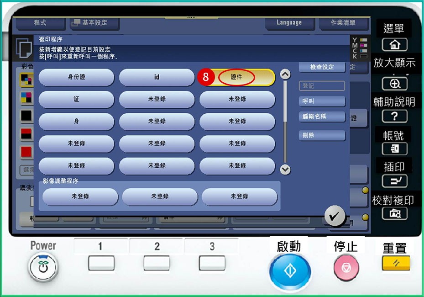Open 輔助說明 help question mark icon
This screenshot has height=297, width=424.
(394, 116)
